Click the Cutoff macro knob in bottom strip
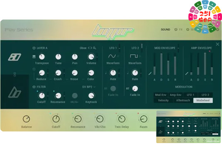Image resolution: width=222 pixels, height=151 pixels. pos(56,119)
